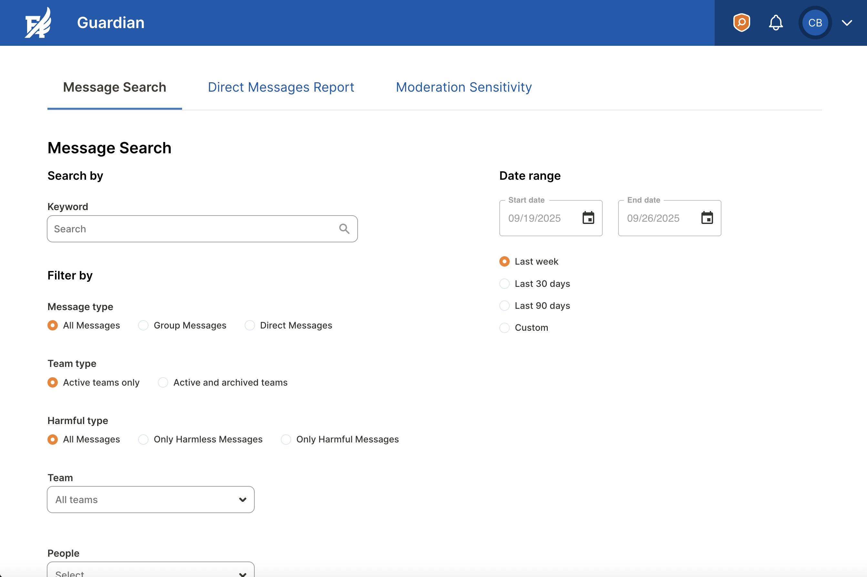Select Group Messages message type

coord(144,325)
